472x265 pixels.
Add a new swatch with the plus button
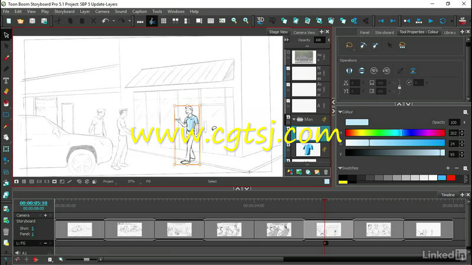click(448, 168)
